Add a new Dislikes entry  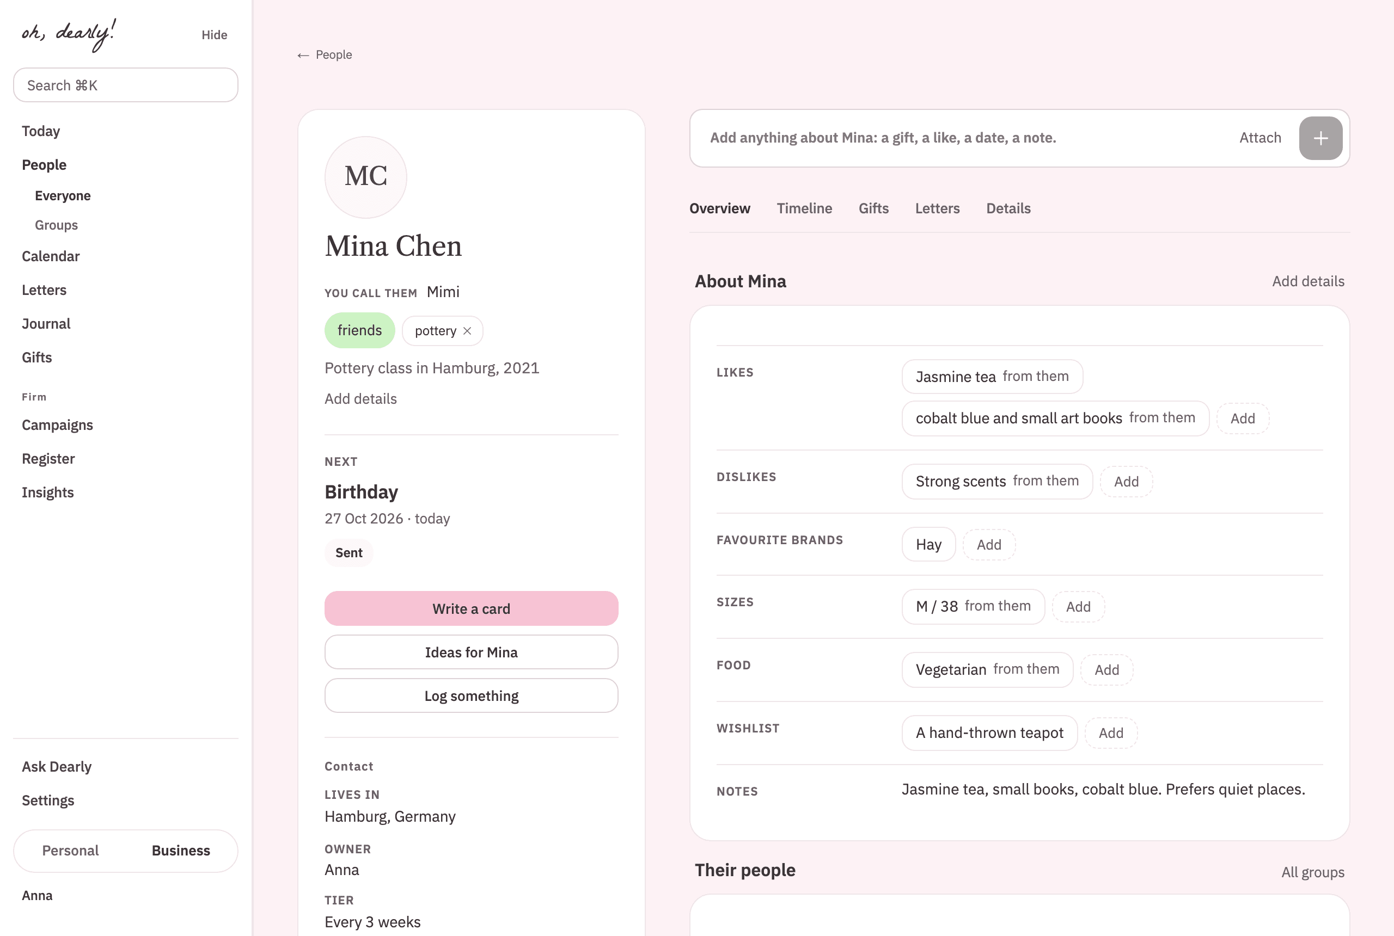click(1126, 482)
